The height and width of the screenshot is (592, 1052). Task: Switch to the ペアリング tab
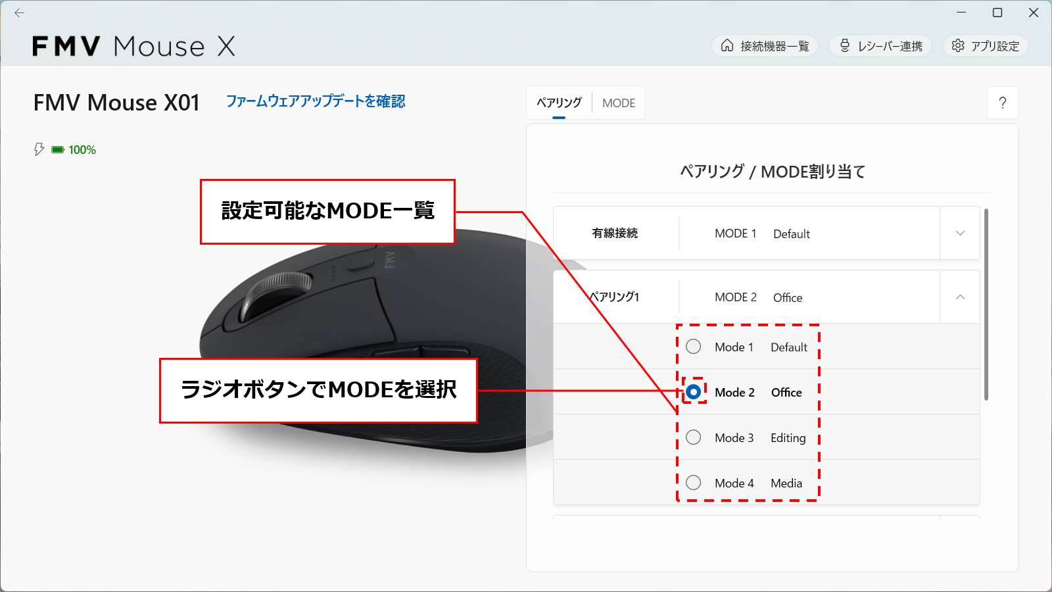(559, 103)
